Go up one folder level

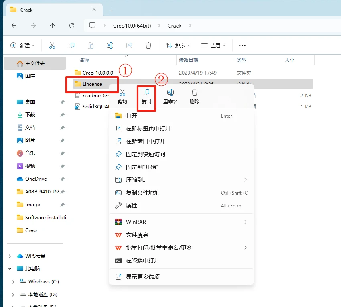click(52, 26)
